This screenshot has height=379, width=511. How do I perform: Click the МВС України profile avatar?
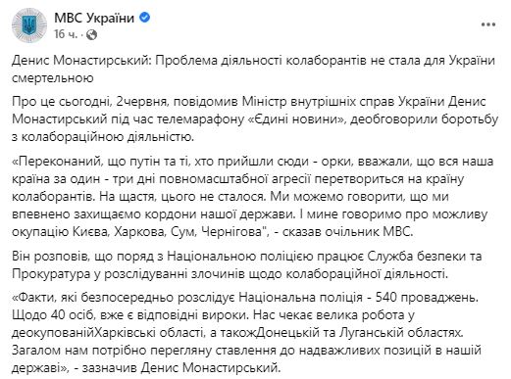click(29, 25)
